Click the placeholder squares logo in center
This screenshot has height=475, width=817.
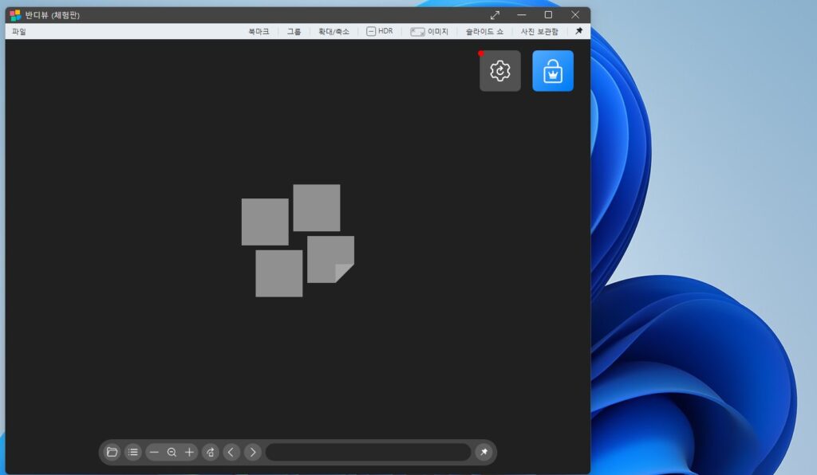point(298,241)
